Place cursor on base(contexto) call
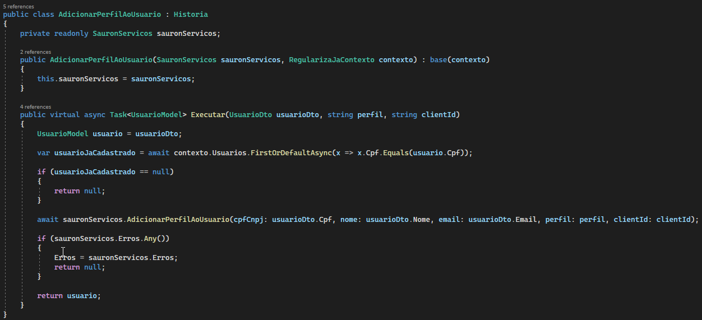Image resolution: width=702 pixels, height=320 pixels. tap(460, 60)
